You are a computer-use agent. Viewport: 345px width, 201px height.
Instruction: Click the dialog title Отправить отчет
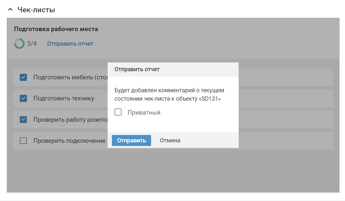pos(137,69)
